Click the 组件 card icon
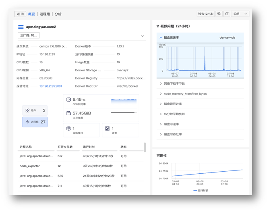This screenshot has height=212, width=269. 27,110
